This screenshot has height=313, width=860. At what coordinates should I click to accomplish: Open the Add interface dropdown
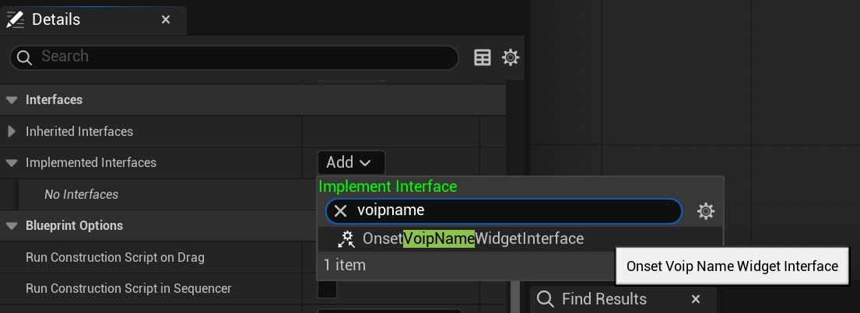(351, 162)
